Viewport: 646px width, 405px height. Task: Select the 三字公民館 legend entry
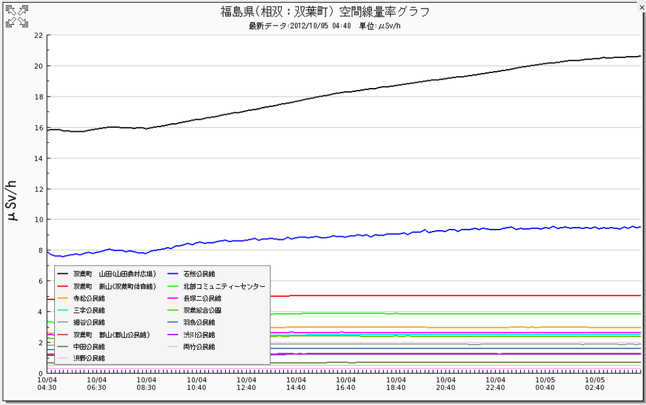click(x=89, y=310)
